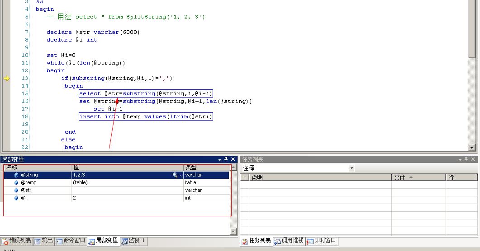Select the @i row name in locals
Image resolution: width=480 pixels, height=251 pixels.
(24, 198)
